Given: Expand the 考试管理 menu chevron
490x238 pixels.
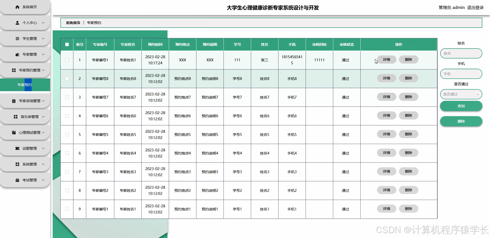Looking at the screenshot, I should [43, 180].
